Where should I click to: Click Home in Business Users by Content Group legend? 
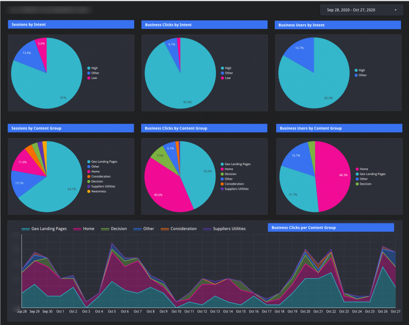(x=362, y=169)
